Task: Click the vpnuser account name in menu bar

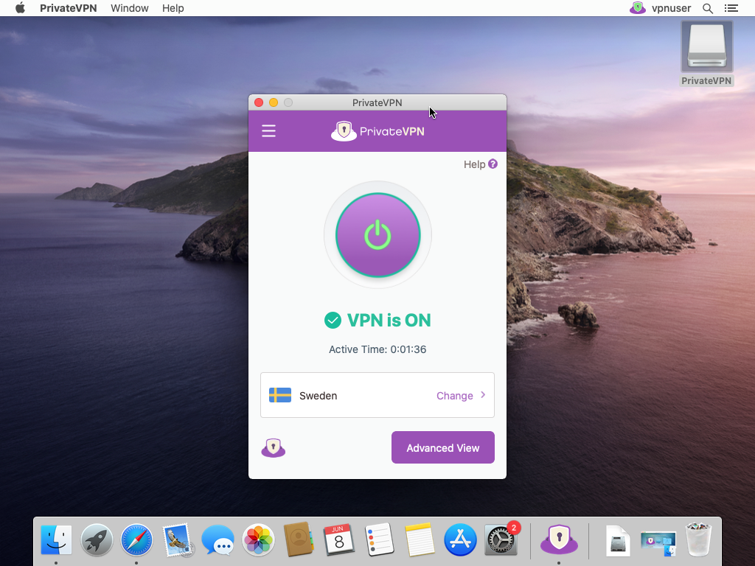Action: tap(671, 8)
